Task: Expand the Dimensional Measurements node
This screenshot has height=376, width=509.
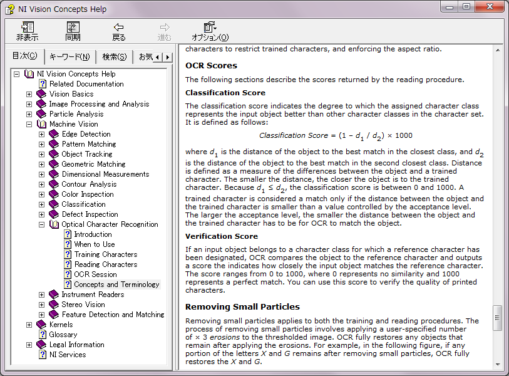Action: tap(41, 174)
